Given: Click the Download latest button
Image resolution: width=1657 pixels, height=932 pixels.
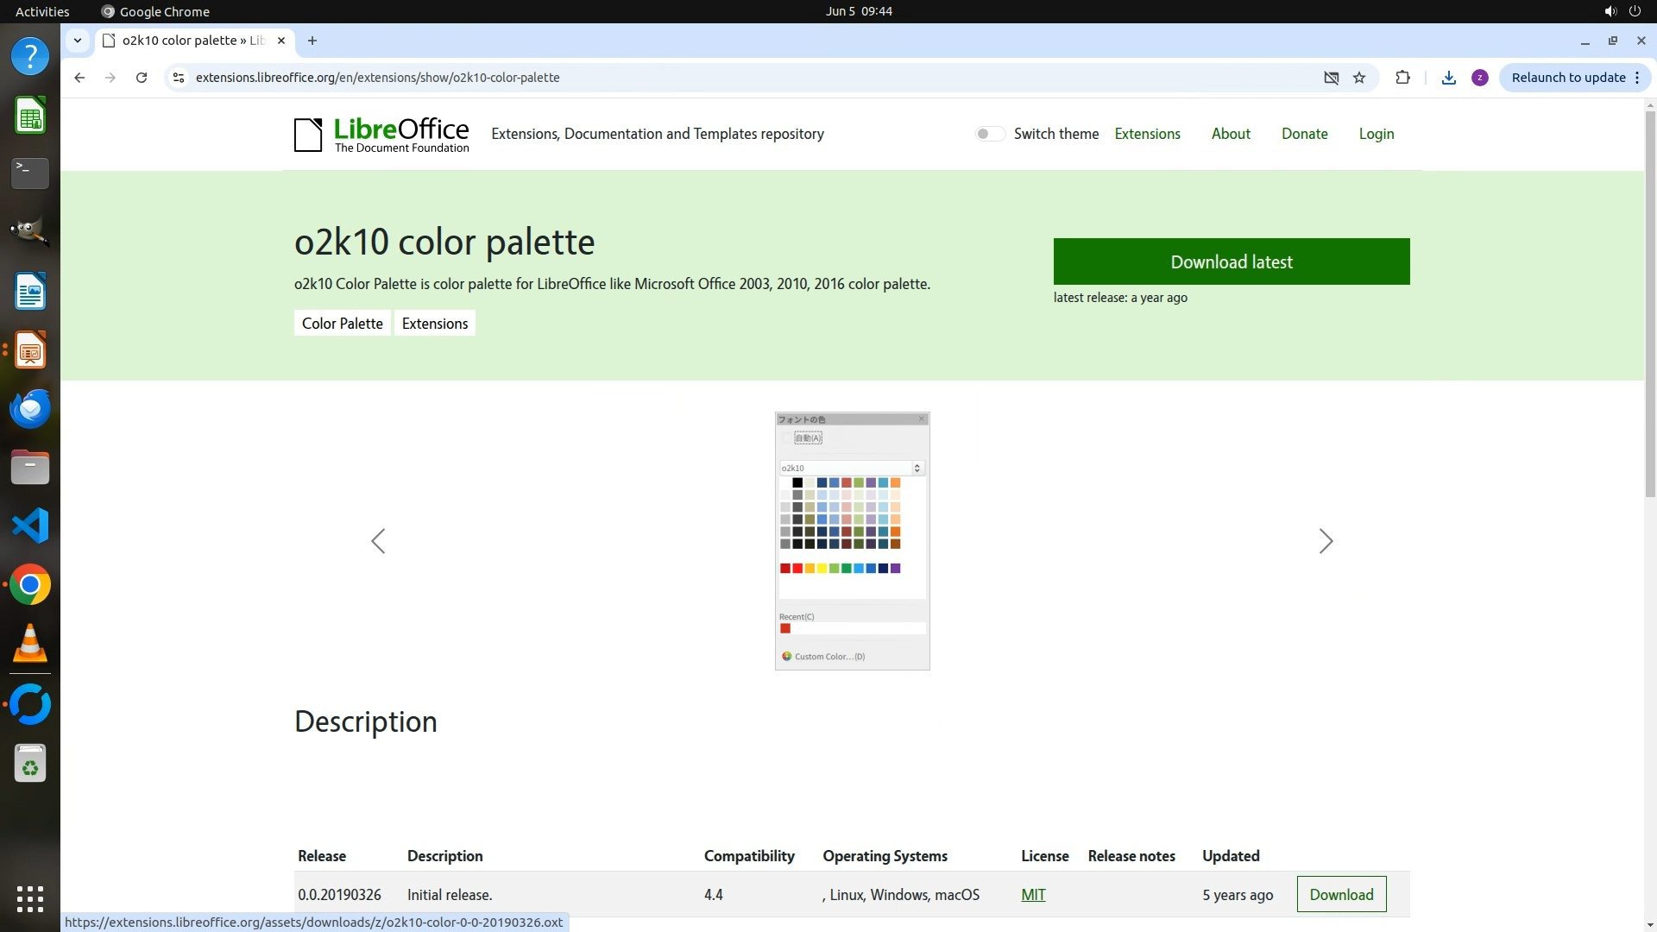Looking at the screenshot, I should point(1231,261).
